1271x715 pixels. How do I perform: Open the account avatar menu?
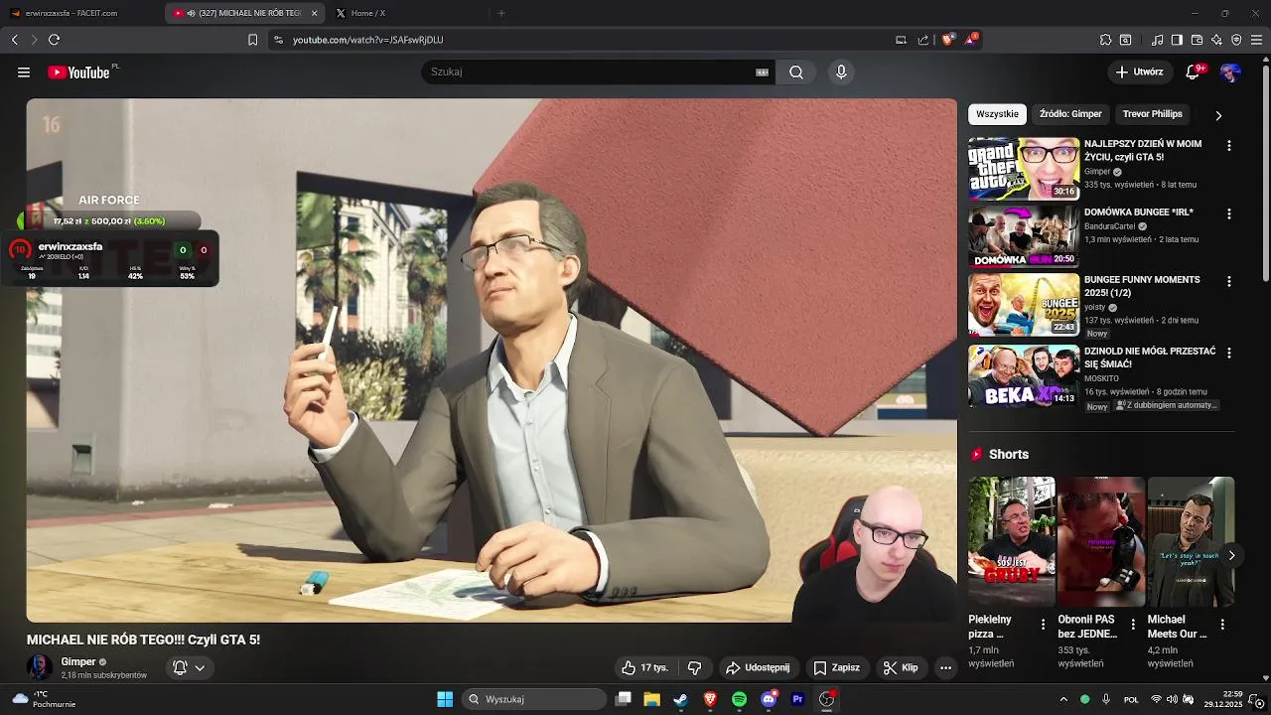point(1230,72)
